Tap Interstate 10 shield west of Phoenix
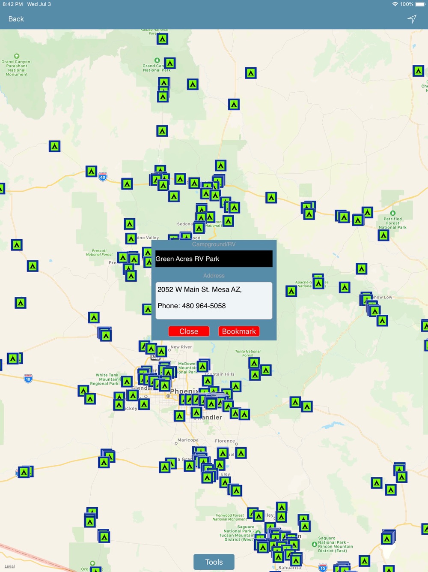428x572 pixels. pos(28,379)
